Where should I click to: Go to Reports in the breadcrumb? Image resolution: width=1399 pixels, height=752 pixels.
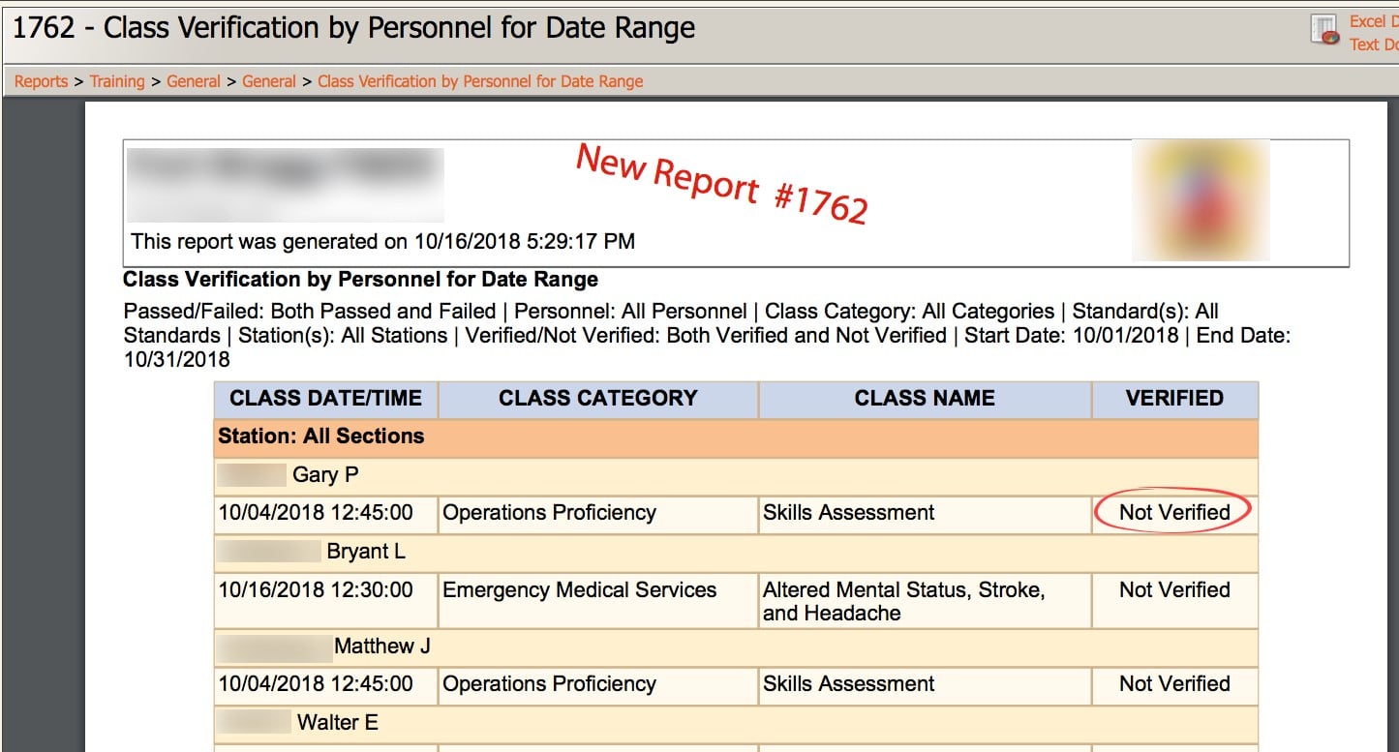click(x=41, y=81)
